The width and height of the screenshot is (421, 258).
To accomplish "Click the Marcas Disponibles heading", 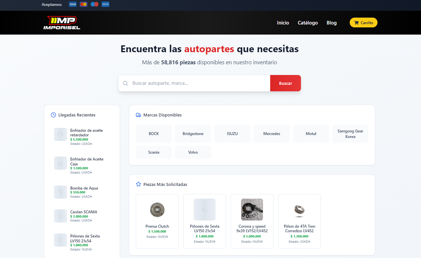I will tap(163, 115).
